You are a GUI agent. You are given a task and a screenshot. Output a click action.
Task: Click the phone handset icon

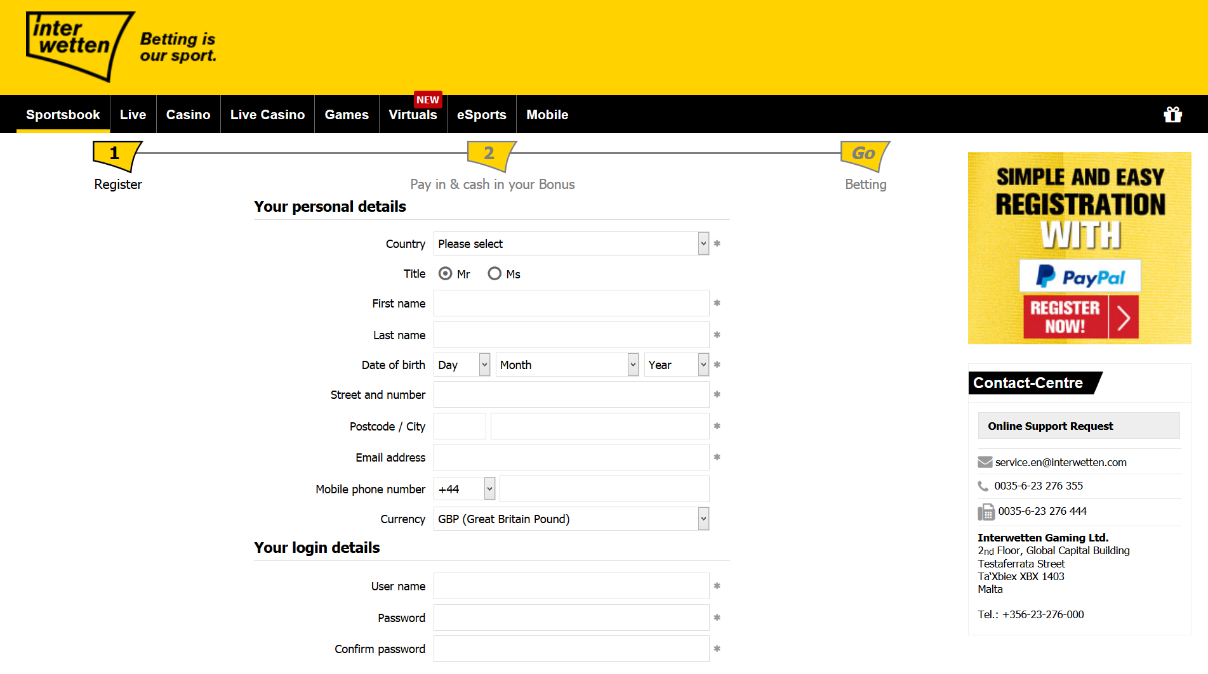(983, 486)
